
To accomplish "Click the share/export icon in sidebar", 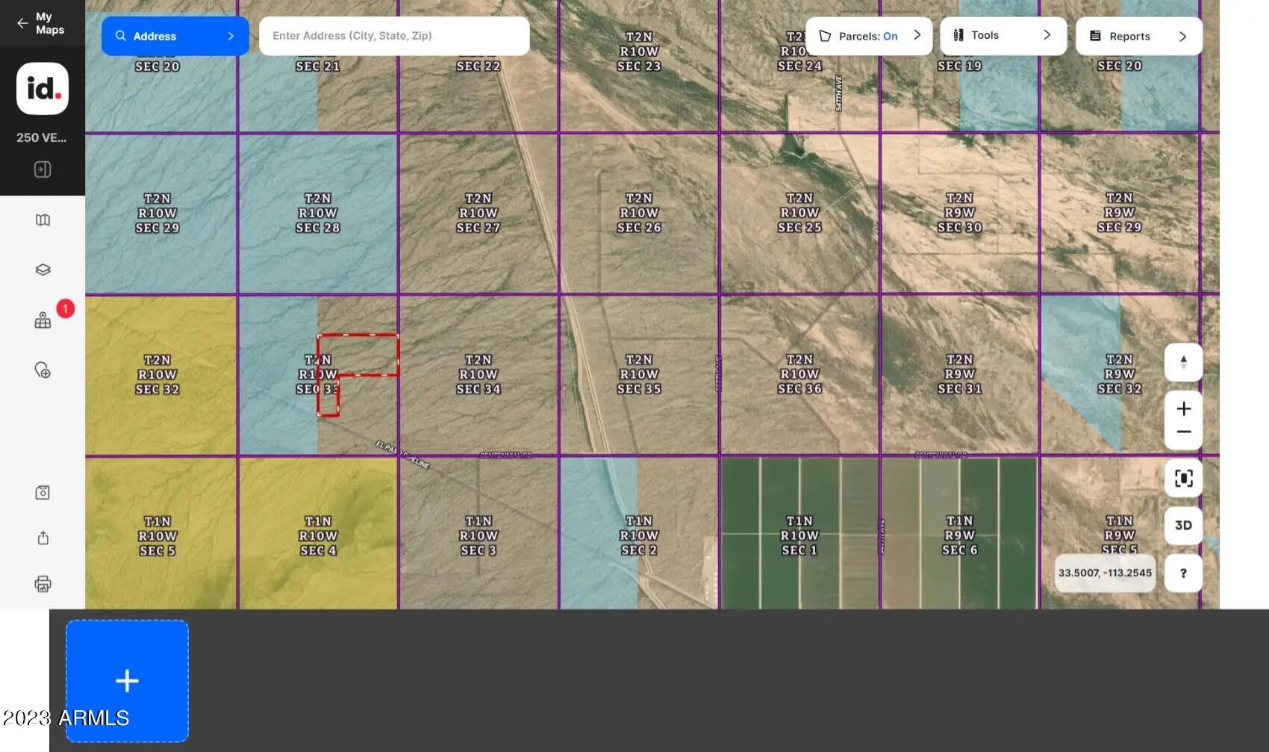I will tap(43, 538).
